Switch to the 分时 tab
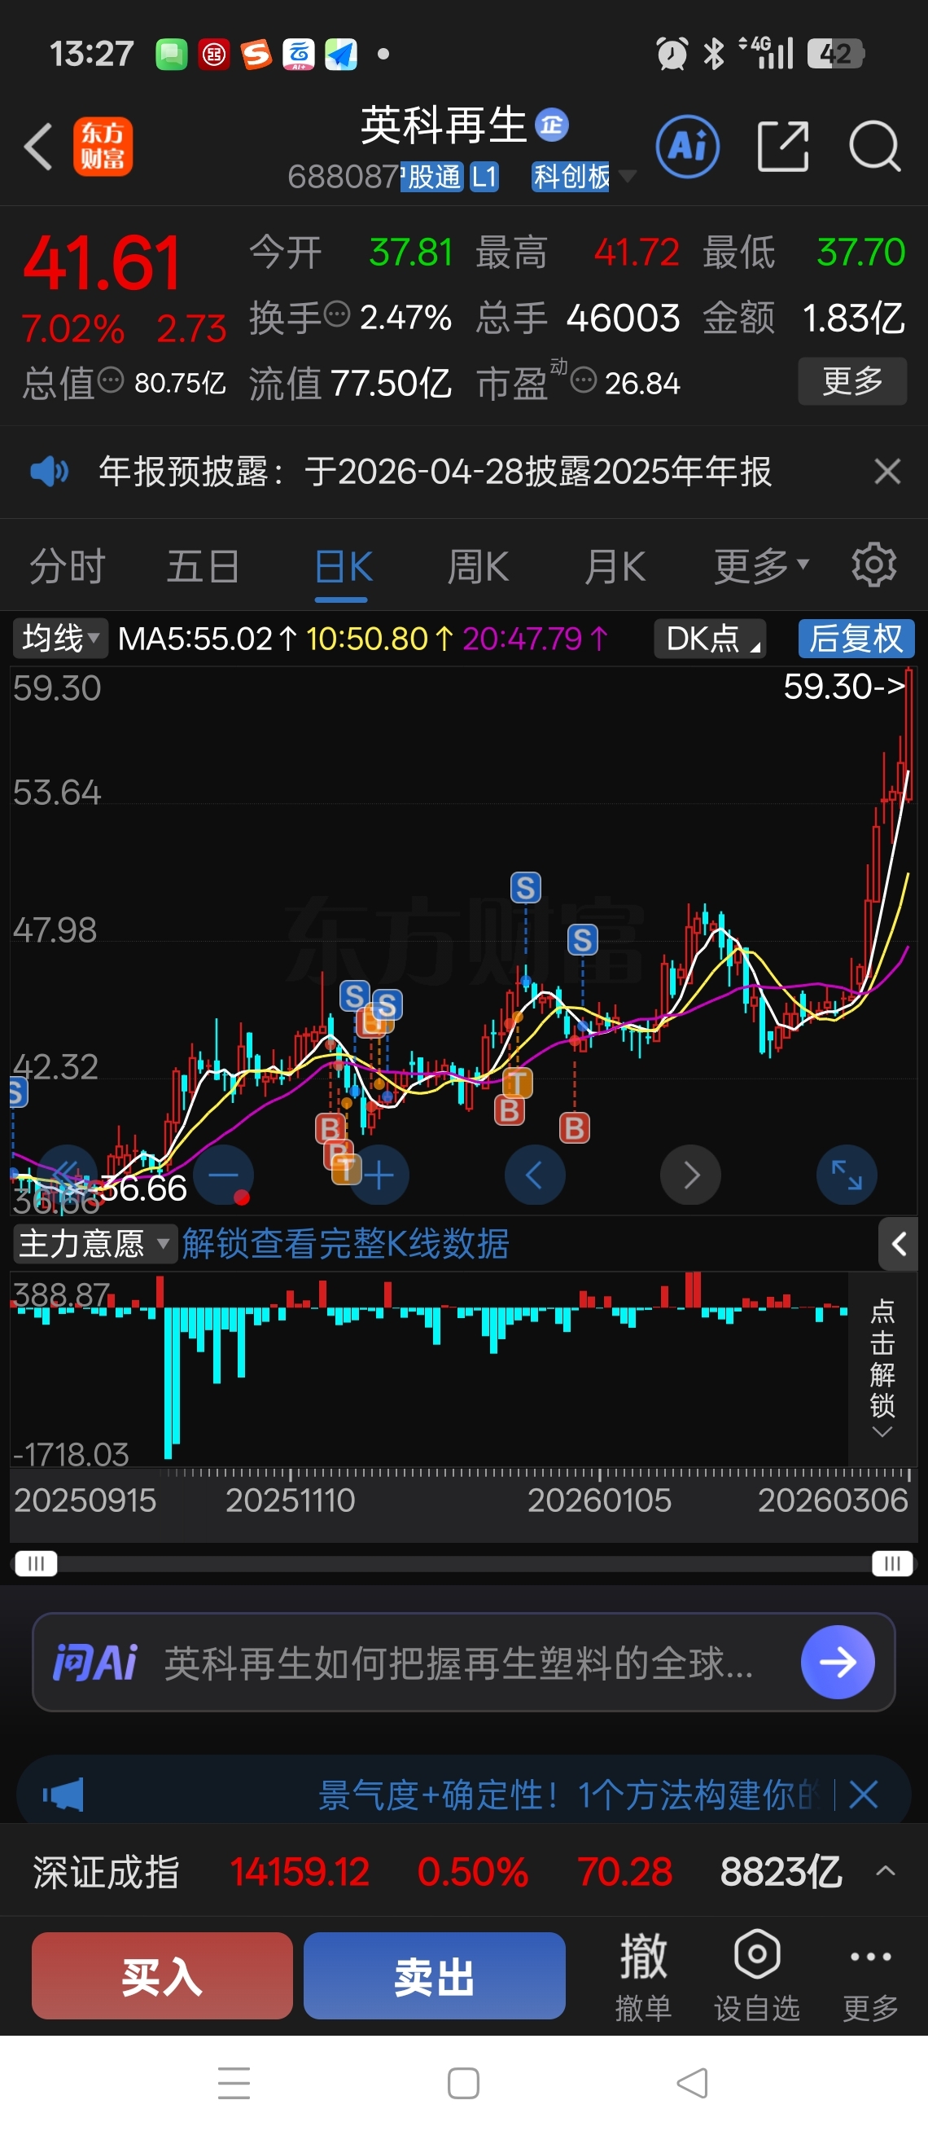928x2131 pixels. (x=67, y=567)
